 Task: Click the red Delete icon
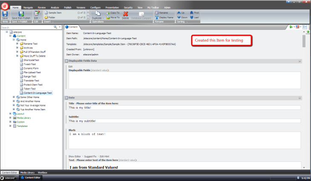(125, 14)
